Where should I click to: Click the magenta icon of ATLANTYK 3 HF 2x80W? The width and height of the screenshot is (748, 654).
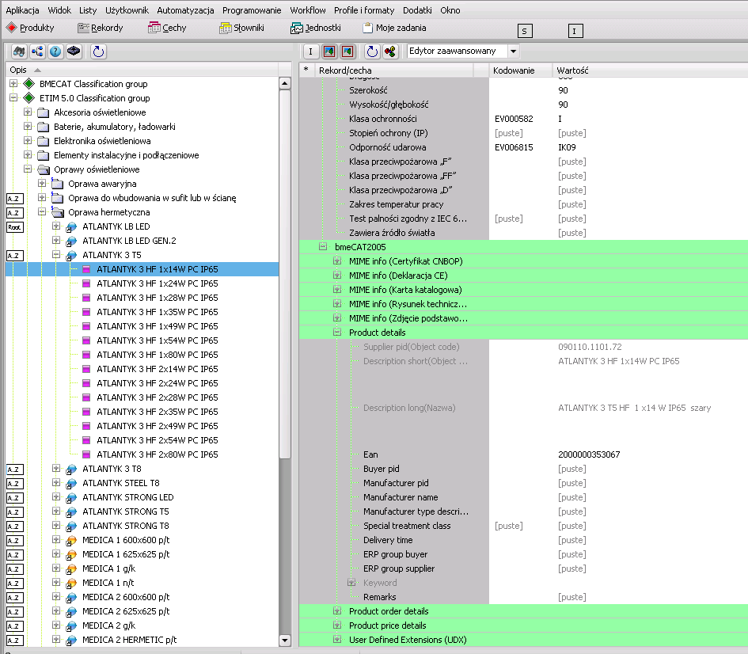tap(86, 454)
